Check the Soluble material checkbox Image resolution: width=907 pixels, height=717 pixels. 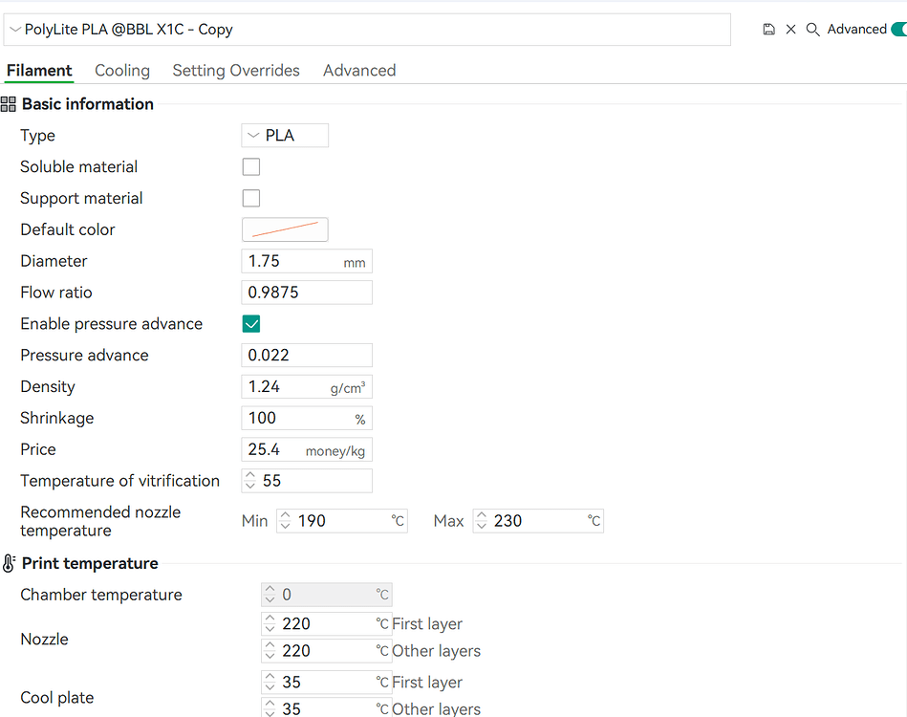[251, 166]
